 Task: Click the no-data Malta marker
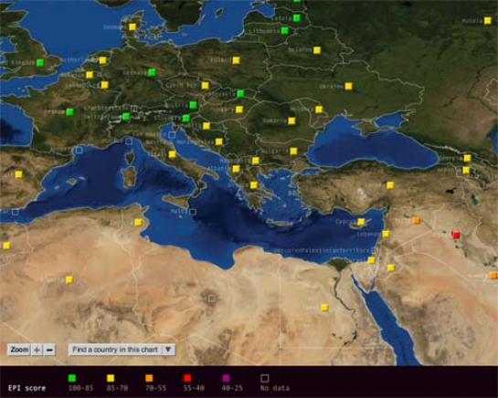[x=193, y=212]
